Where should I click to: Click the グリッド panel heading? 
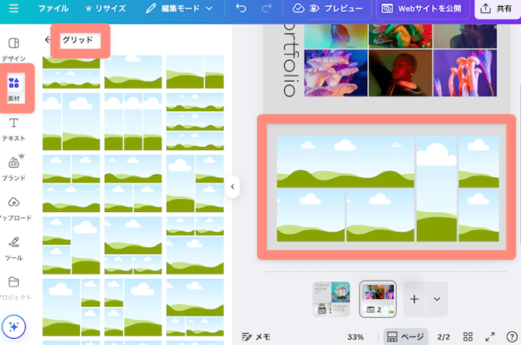pos(78,40)
